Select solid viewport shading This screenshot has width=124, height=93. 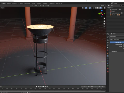pos(98,8)
